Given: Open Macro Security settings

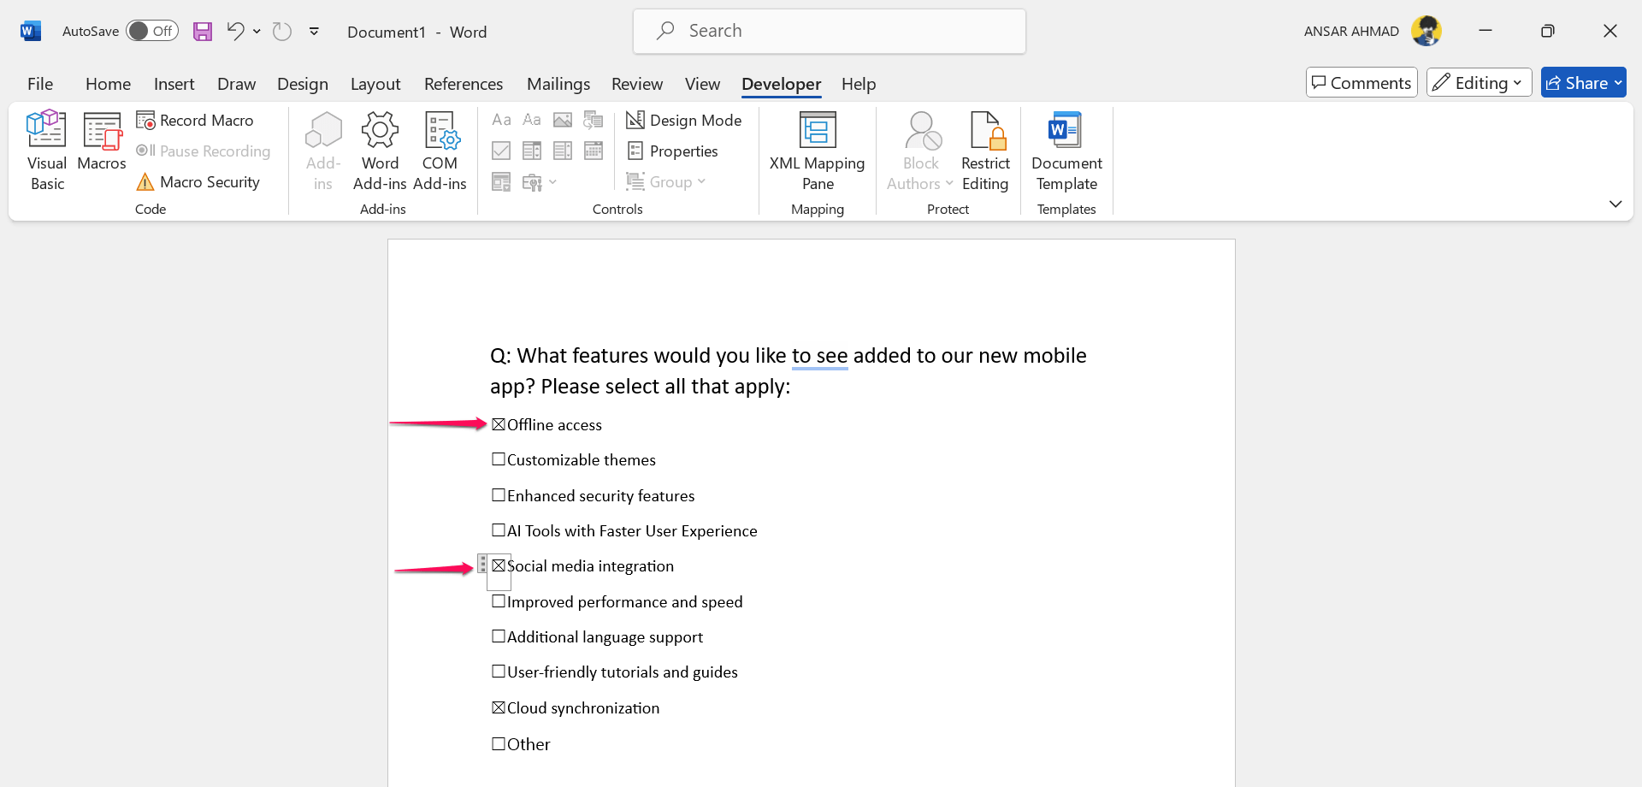Looking at the screenshot, I should pos(198,182).
